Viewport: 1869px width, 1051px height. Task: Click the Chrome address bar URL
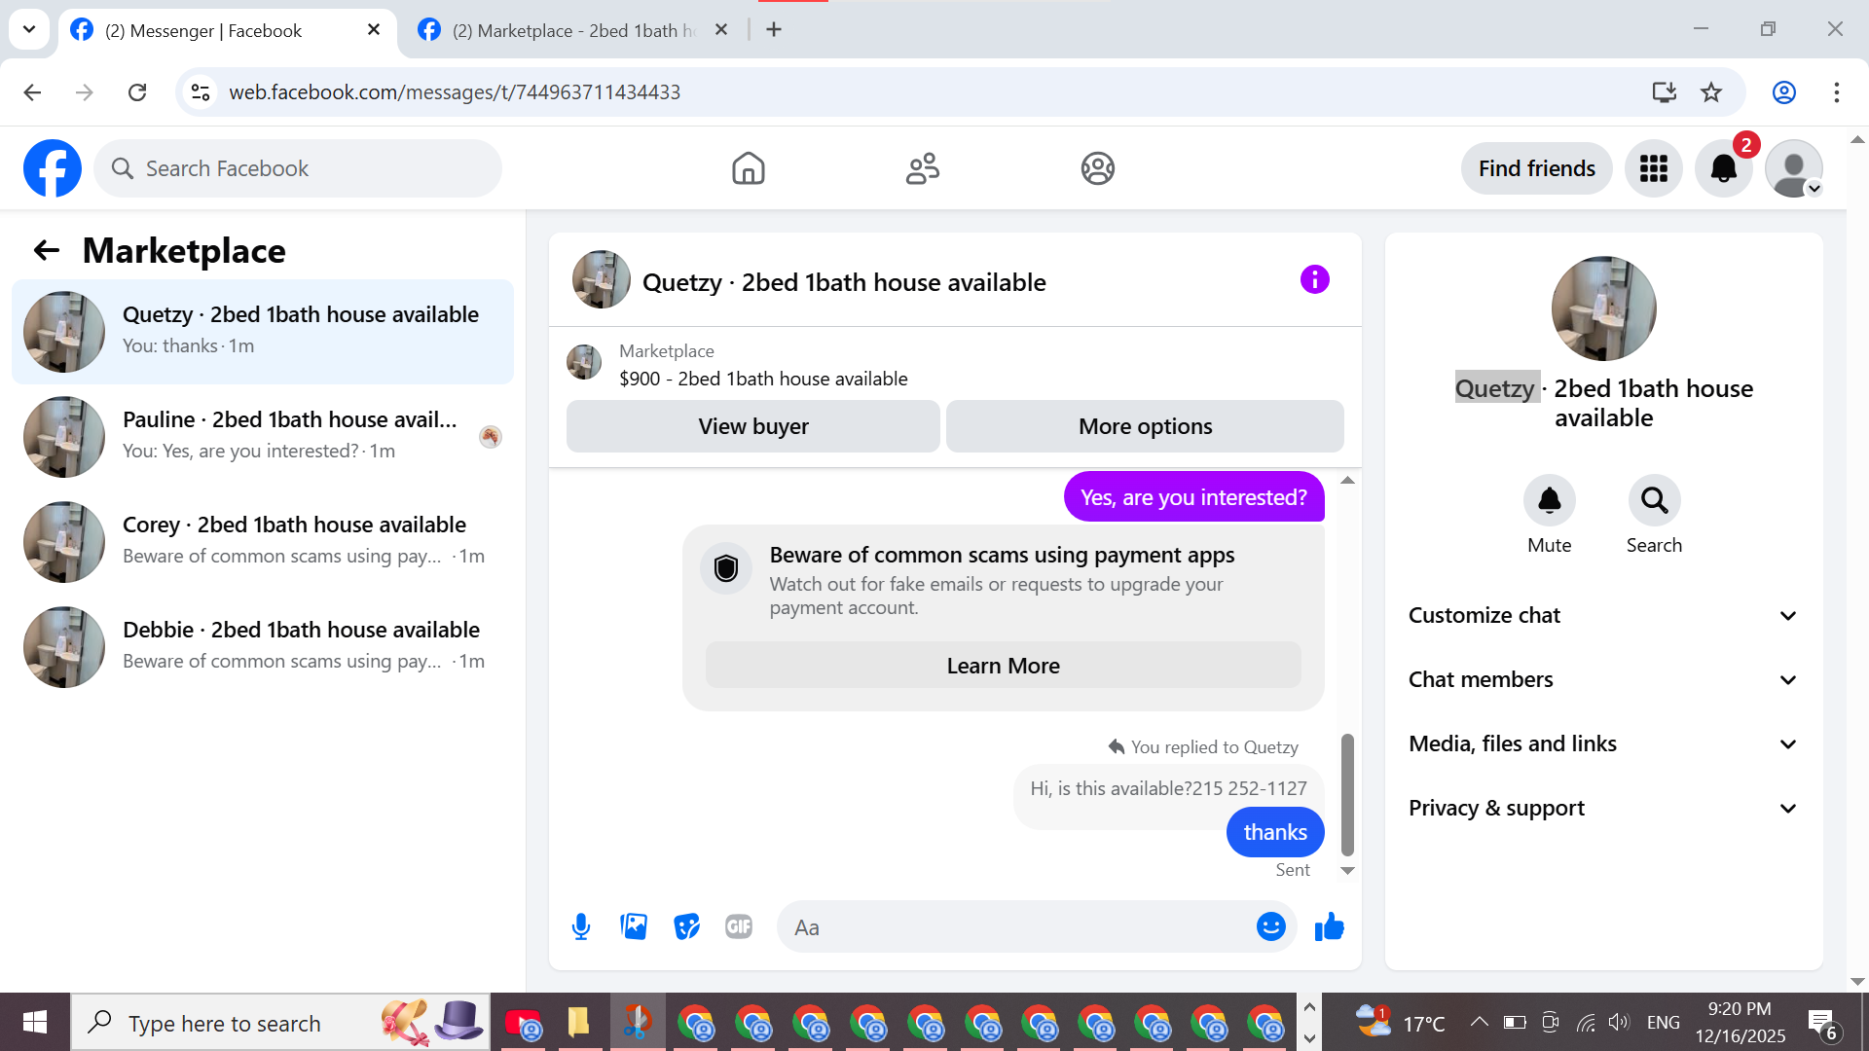pos(455,92)
